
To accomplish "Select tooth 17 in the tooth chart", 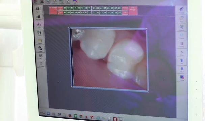I will click(69, 8).
